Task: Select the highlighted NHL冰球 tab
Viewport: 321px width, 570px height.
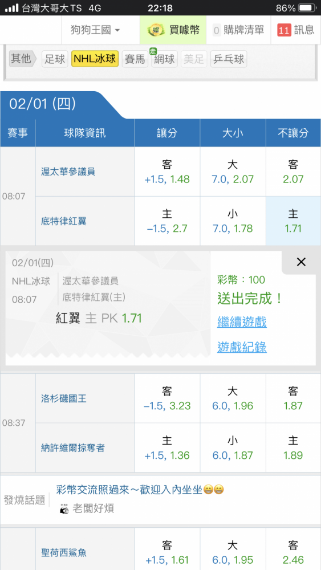Action: pyautogui.click(x=95, y=59)
